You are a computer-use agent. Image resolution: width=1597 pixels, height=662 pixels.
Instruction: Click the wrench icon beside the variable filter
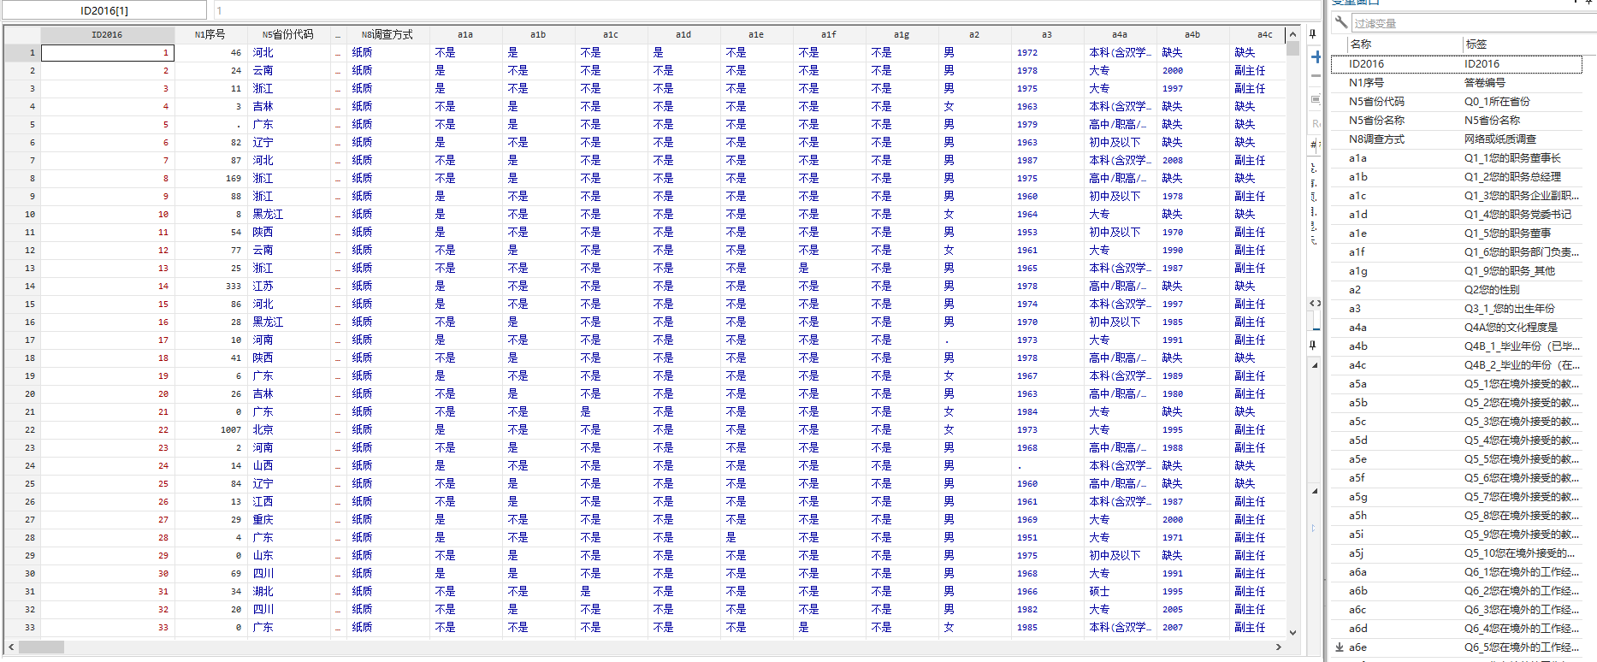1340,22
